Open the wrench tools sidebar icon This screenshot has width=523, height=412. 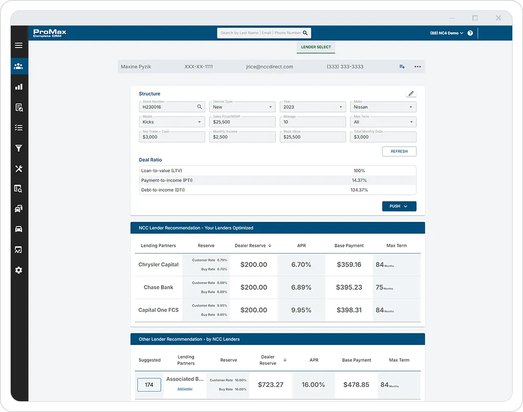click(19, 169)
